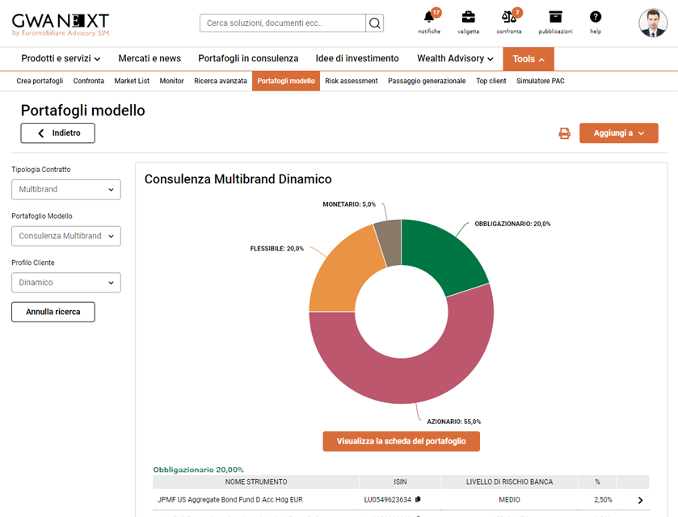Click MONETARIO: 5,0% chart label
The height and width of the screenshot is (517, 678).
tap(349, 204)
